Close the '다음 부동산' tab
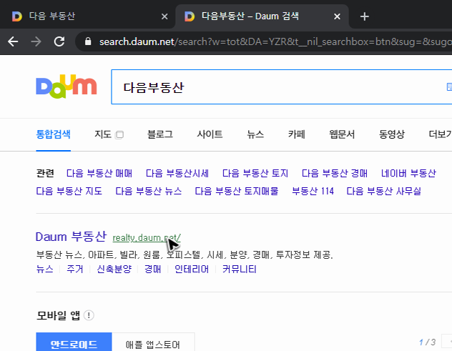The image size is (452, 351). pos(164,16)
